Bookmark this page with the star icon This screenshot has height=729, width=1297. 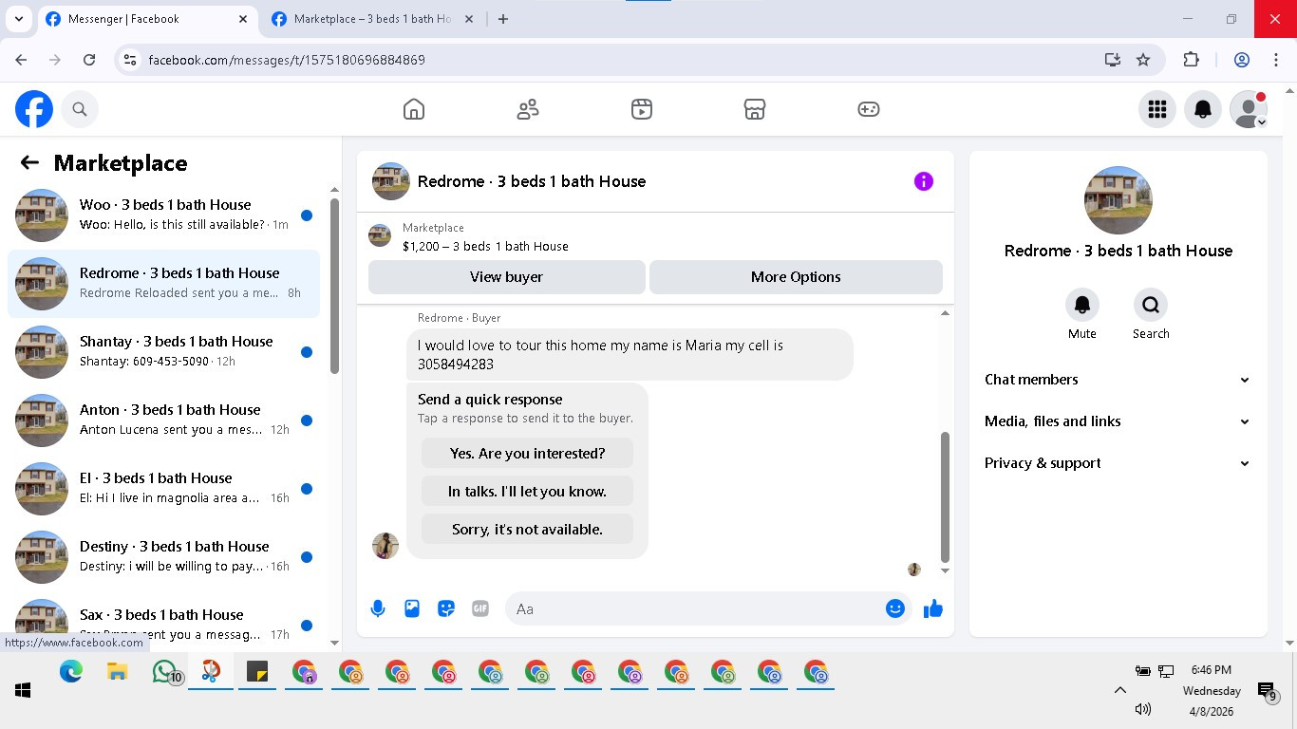pos(1143,60)
